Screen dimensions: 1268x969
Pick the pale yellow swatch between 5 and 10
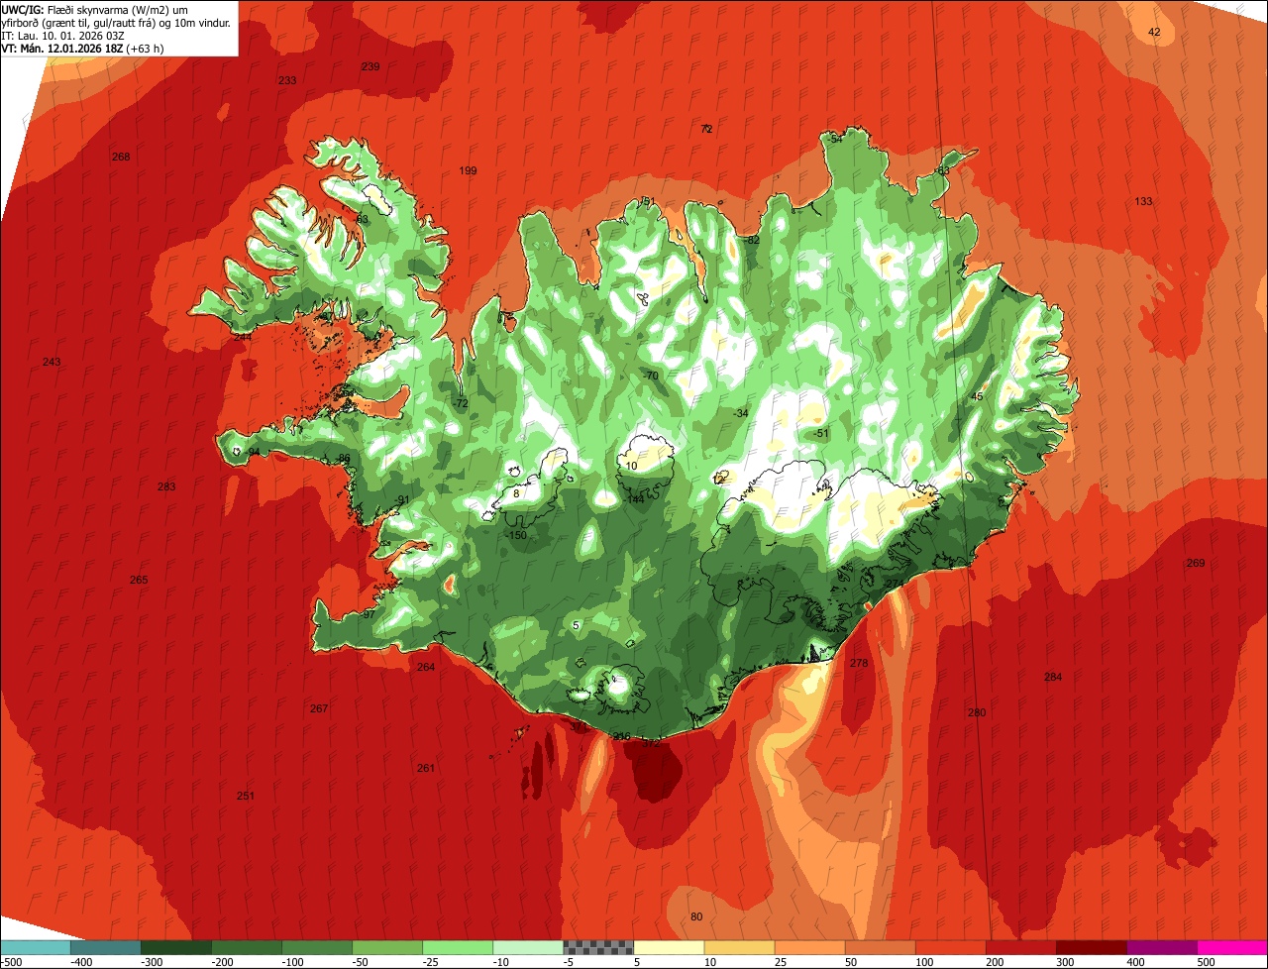point(669,947)
